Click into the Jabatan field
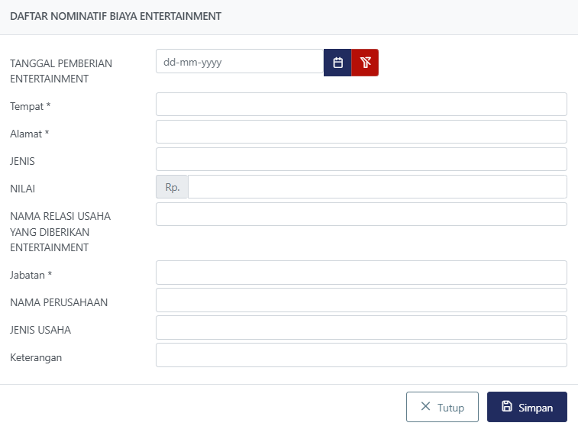The height and width of the screenshot is (426, 578). pyautogui.click(x=361, y=273)
